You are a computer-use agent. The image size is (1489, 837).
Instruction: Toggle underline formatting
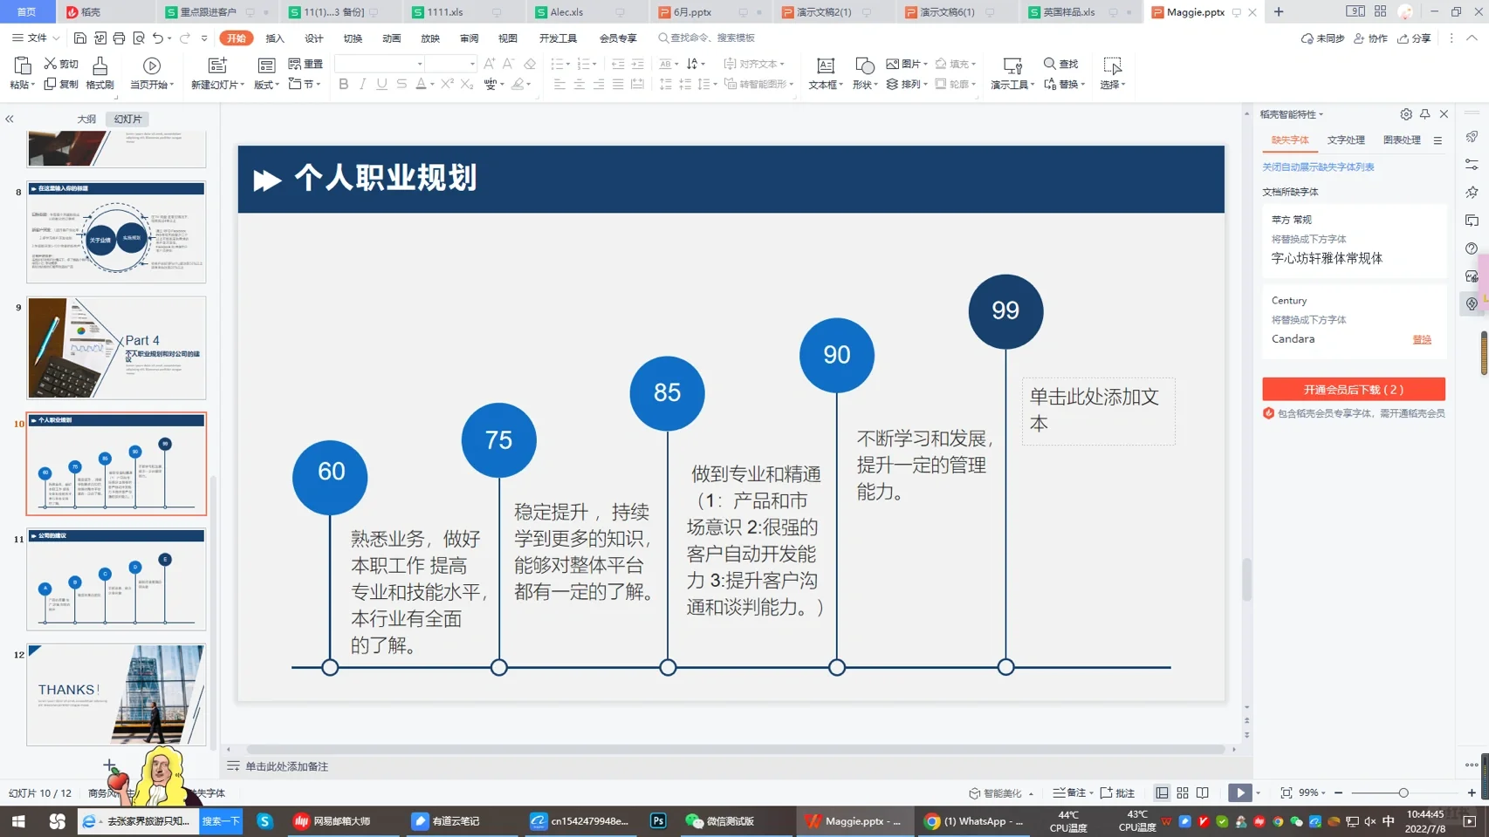(x=381, y=85)
